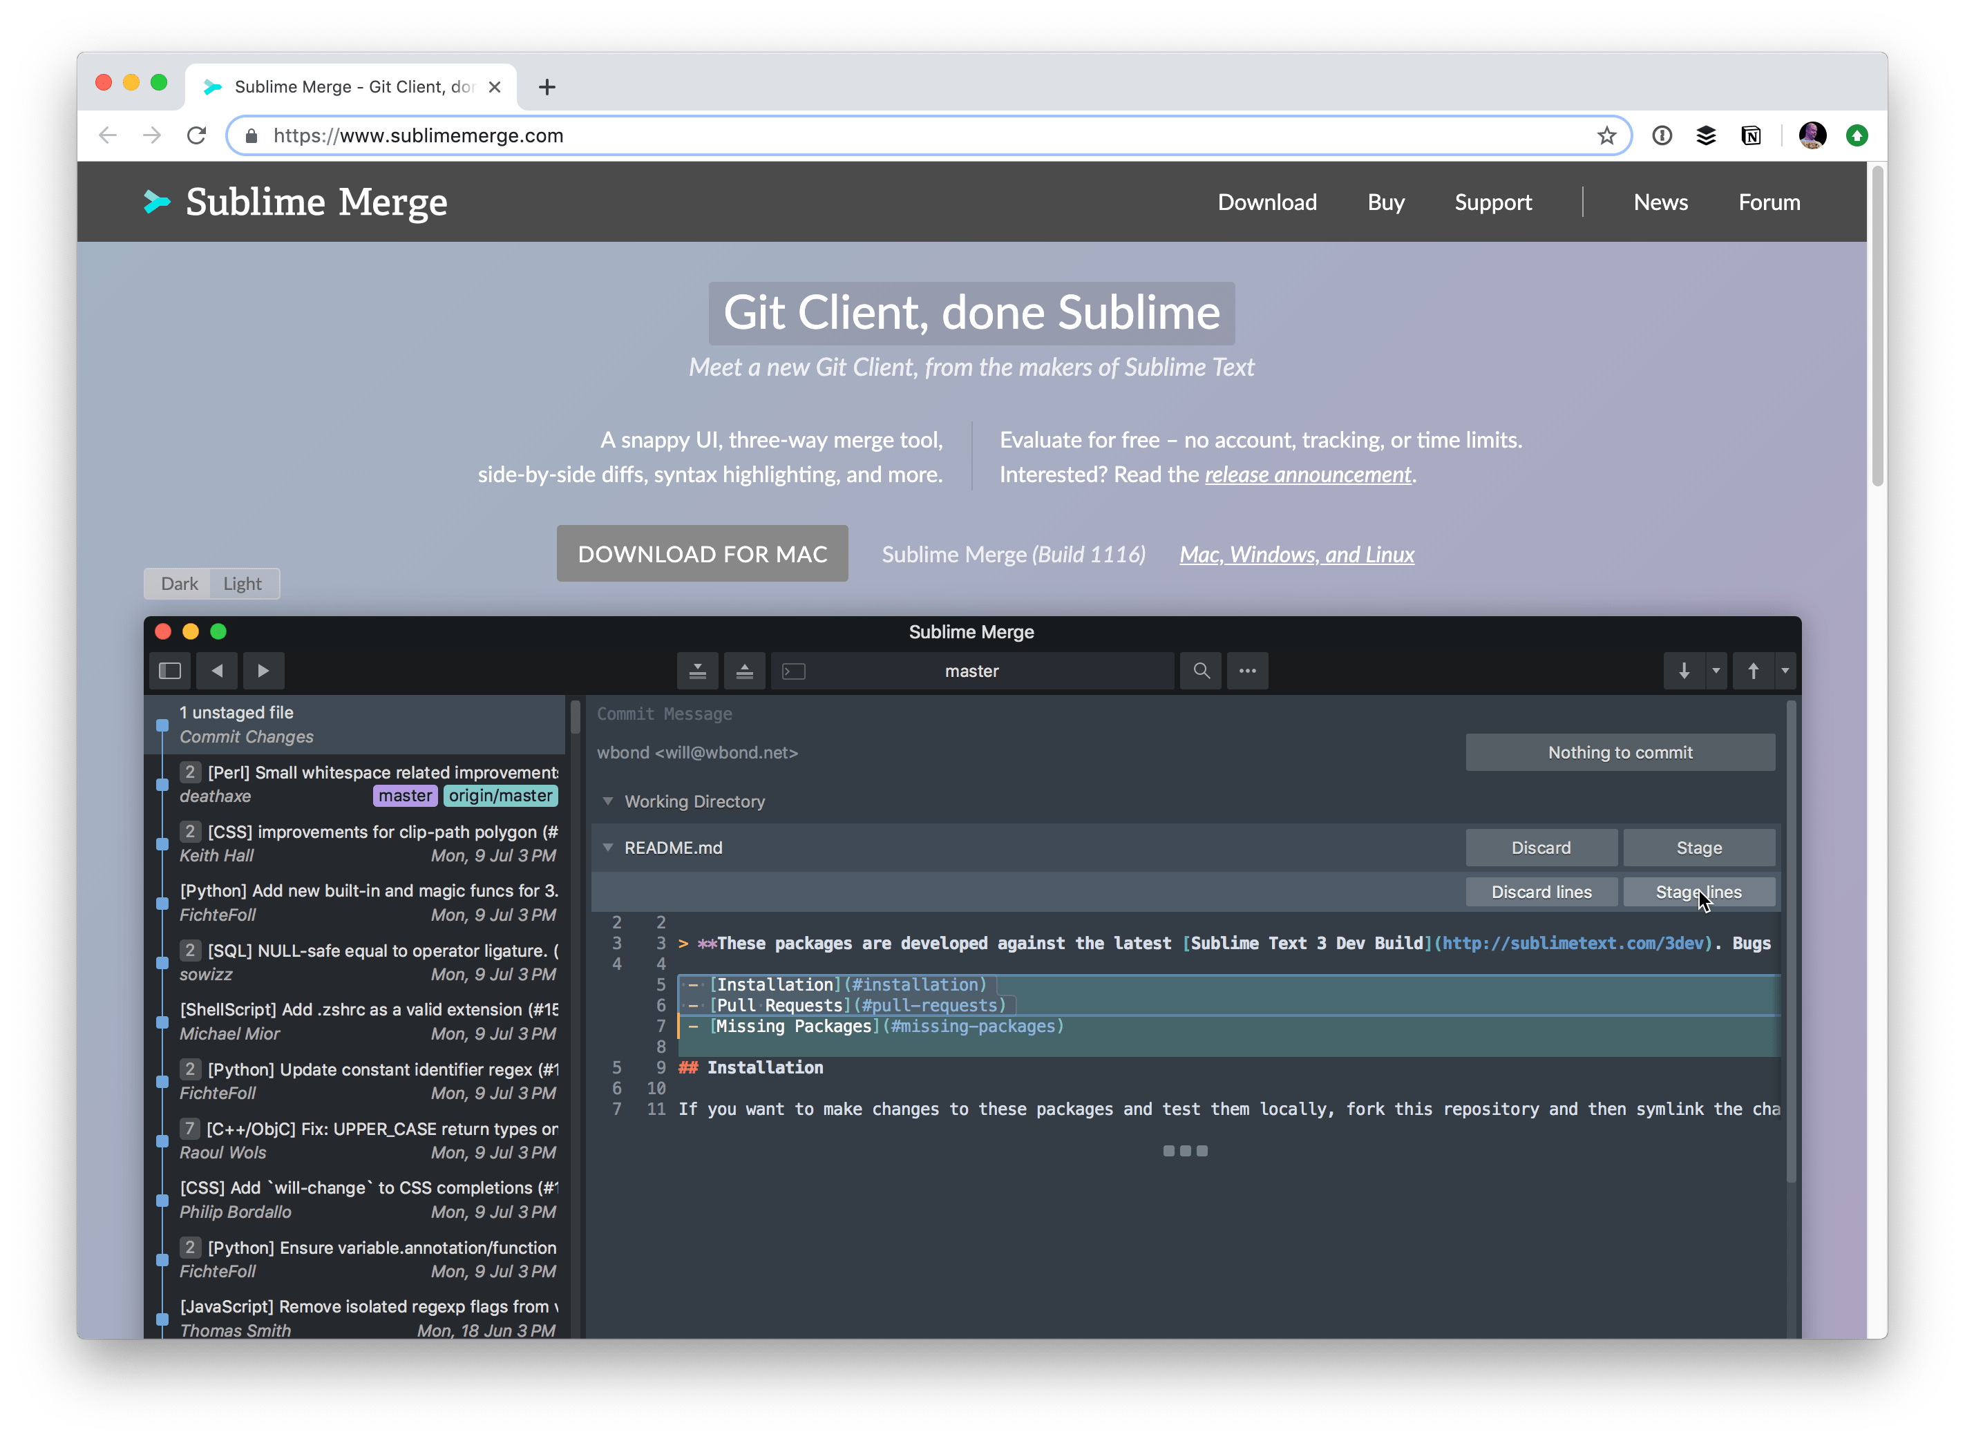
Task: Toggle sidebar panel icon in Sublime Merge
Action: pyautogui.click(x=170, y=671)
